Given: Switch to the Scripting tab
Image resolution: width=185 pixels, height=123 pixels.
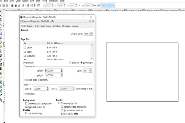Looking at the screenshot, I should pyautogui.click(x=56, y=26).
